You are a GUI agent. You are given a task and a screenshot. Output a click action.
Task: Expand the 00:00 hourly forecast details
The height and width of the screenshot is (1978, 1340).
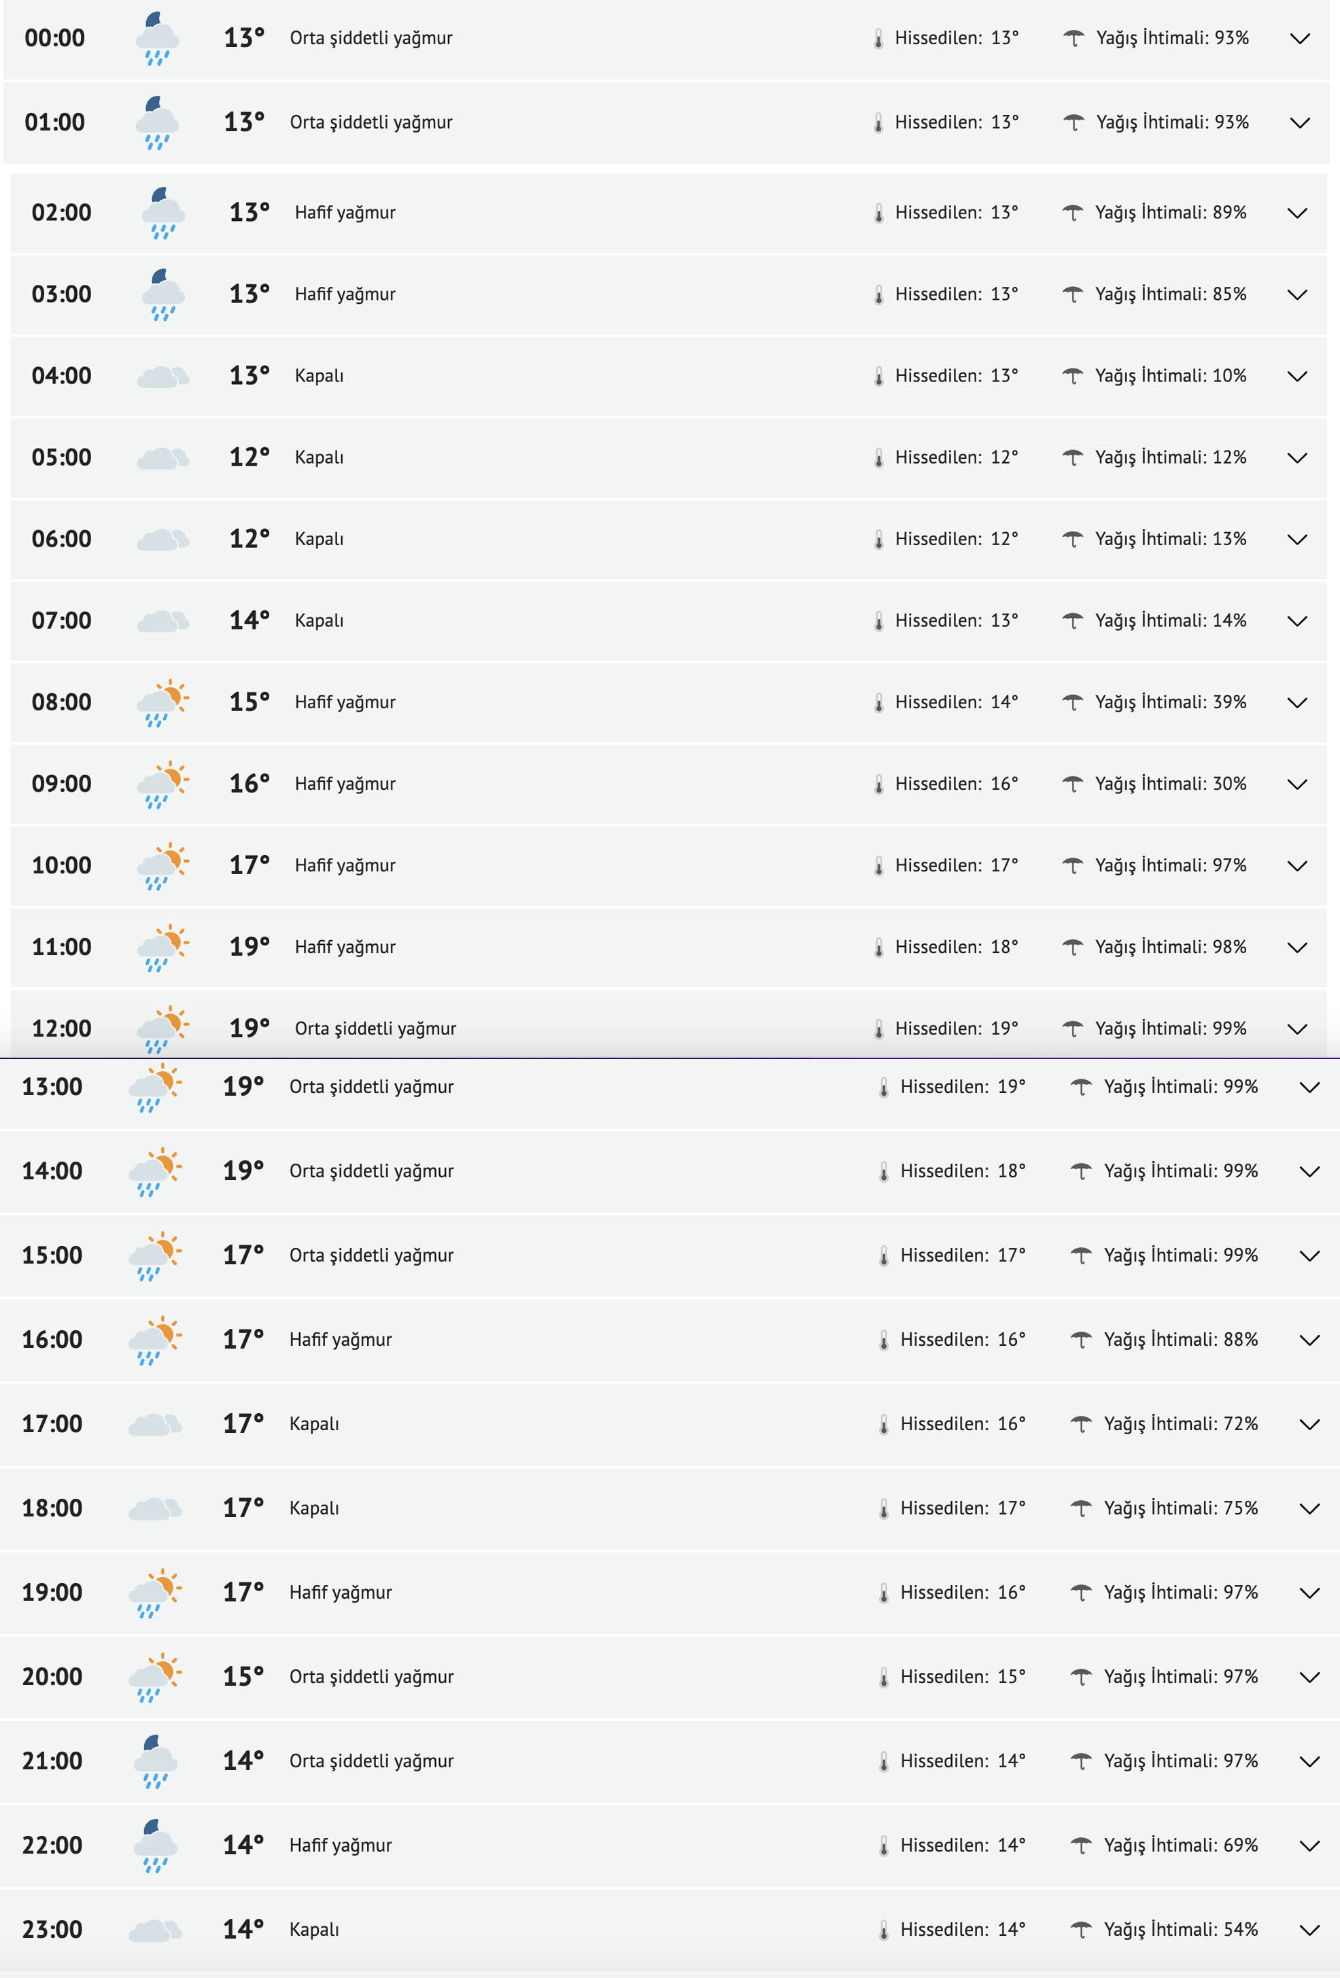(x=1299, y=38)
